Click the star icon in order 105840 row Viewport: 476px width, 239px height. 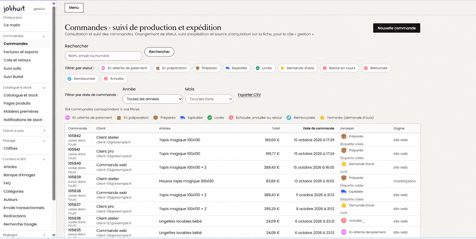pyautogui.click(x=344, y=164)
